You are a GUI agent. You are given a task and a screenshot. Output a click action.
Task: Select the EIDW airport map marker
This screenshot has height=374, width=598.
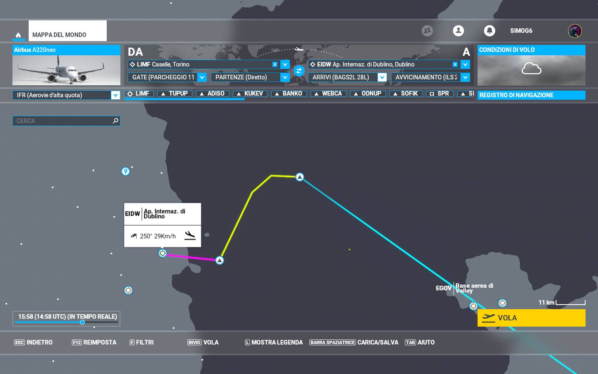(162, 253)
